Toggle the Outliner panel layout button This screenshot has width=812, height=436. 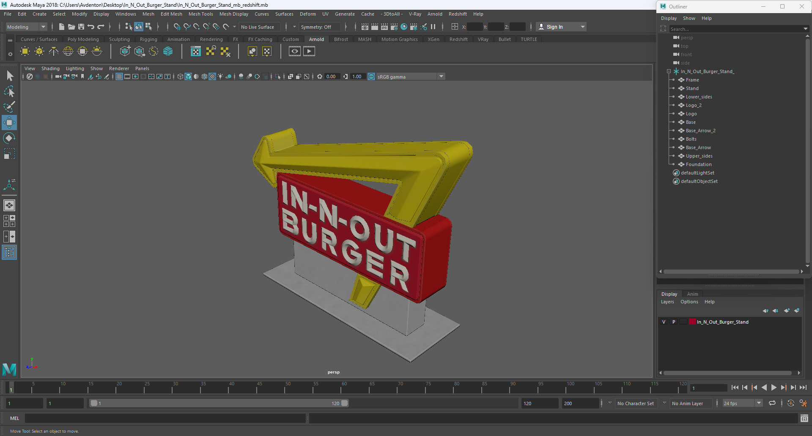9,253
